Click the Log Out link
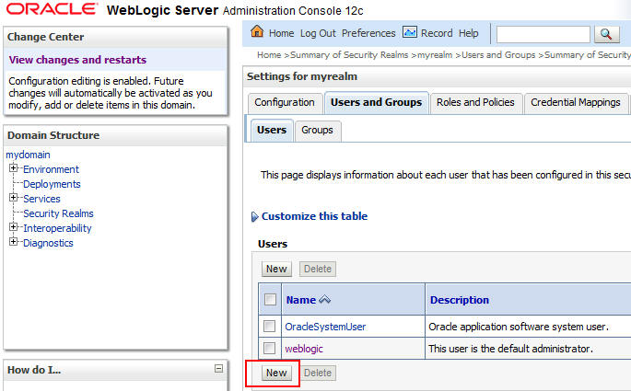Image resolution: width=631 pixels, height=391 pixels. point(318,33)
